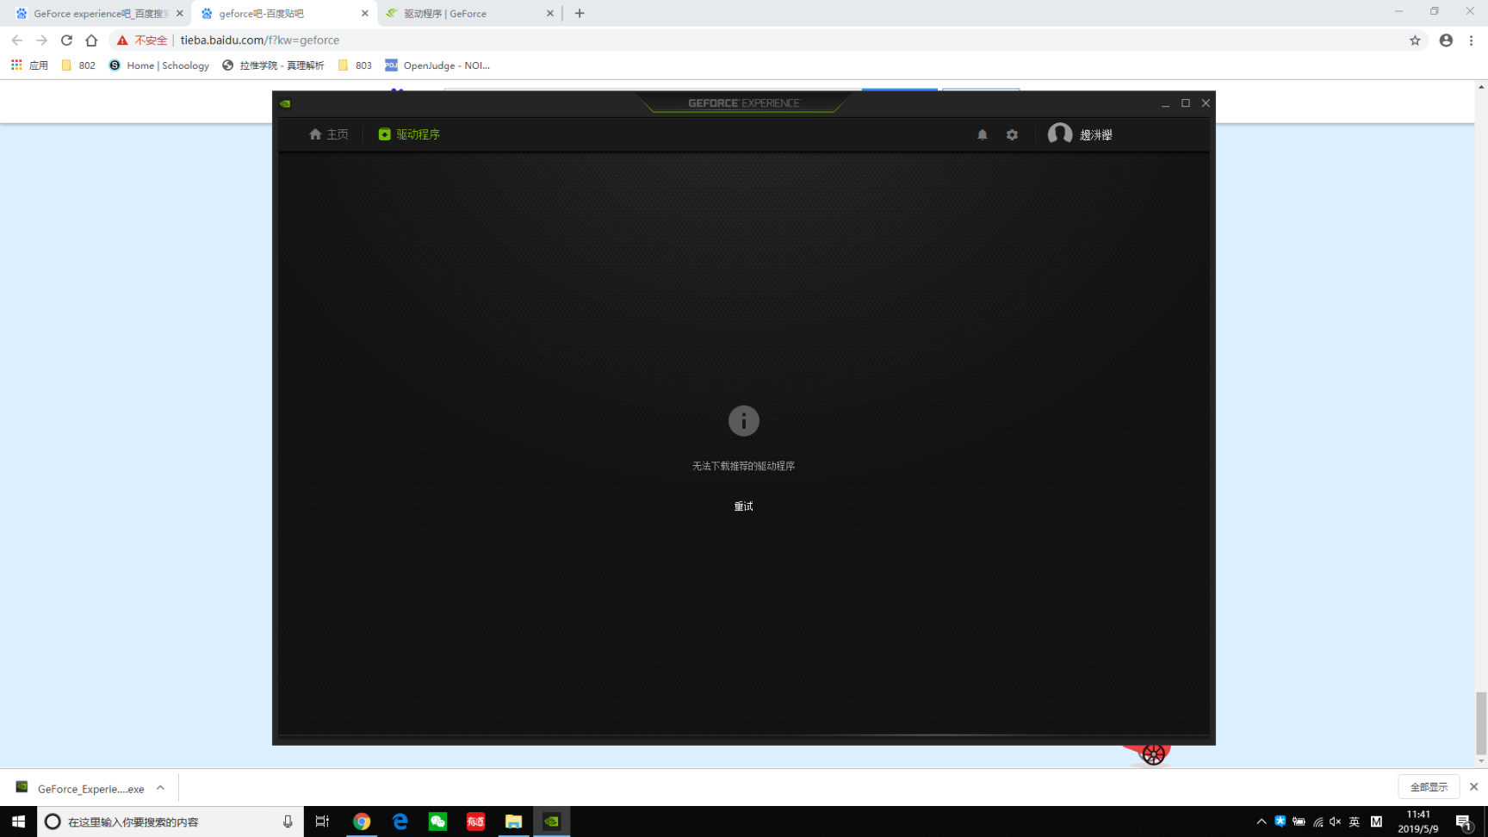This screenshot has height=837, width=1488.
Task: Click the page vertical scrollbar thumb
Action: click(1481, 722)
